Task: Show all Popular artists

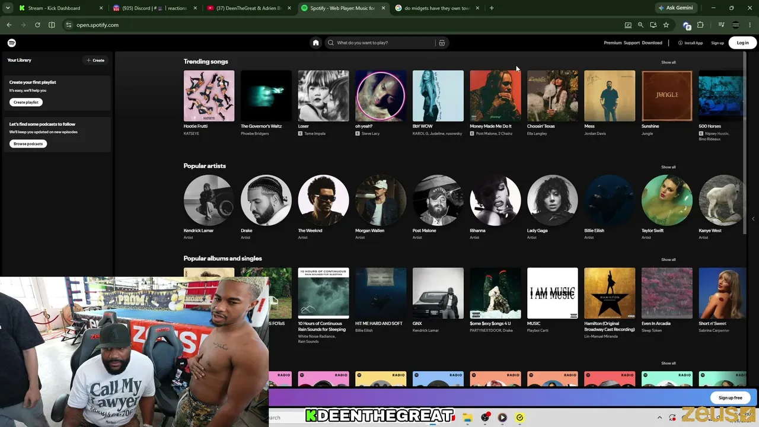Action: (668, 167)
